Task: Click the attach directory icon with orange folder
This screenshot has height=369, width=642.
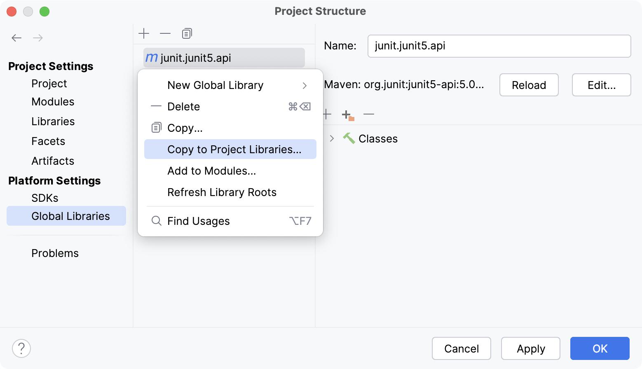Action: point(347,114)
